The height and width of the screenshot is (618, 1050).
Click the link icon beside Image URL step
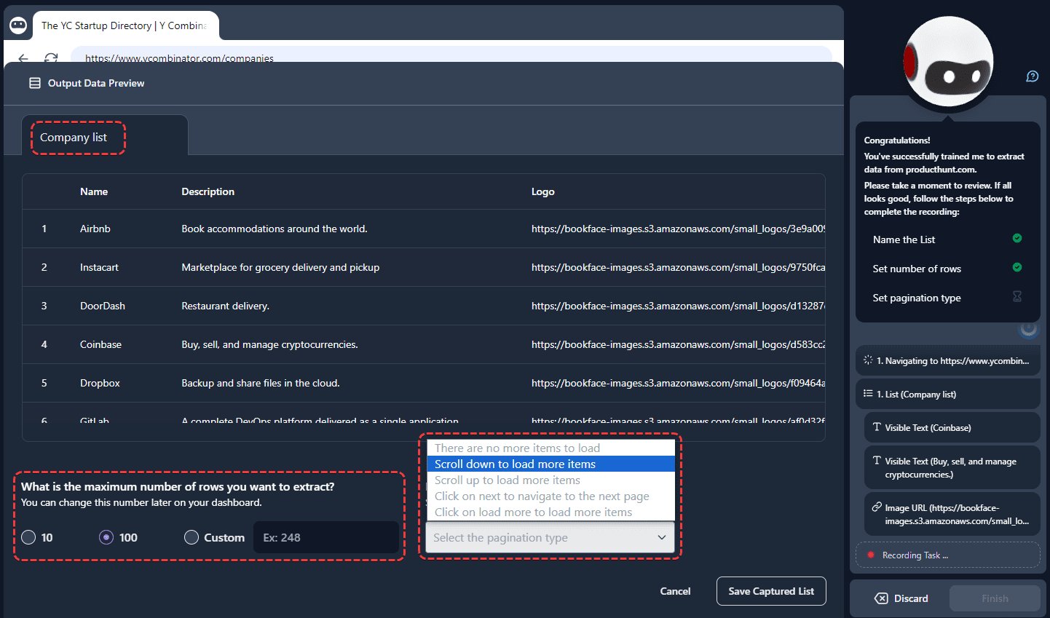[x=877, y=507]
